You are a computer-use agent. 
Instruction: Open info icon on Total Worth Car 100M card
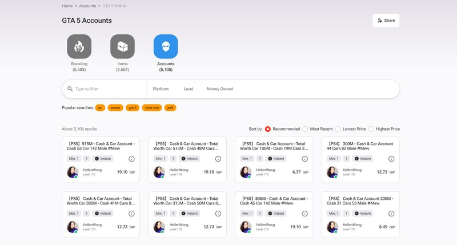click(x=304, y=159)
